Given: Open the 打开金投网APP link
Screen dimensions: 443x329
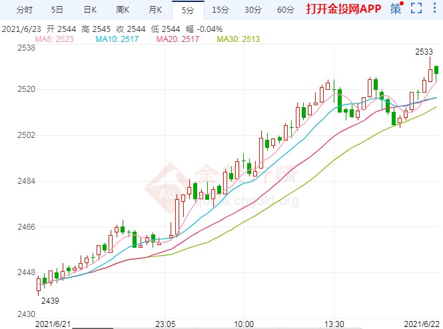Looking at the screenshot, I should (344, 9).
